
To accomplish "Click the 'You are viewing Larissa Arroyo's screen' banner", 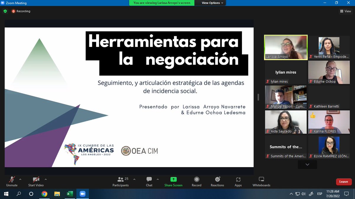I will click(162, 3).
